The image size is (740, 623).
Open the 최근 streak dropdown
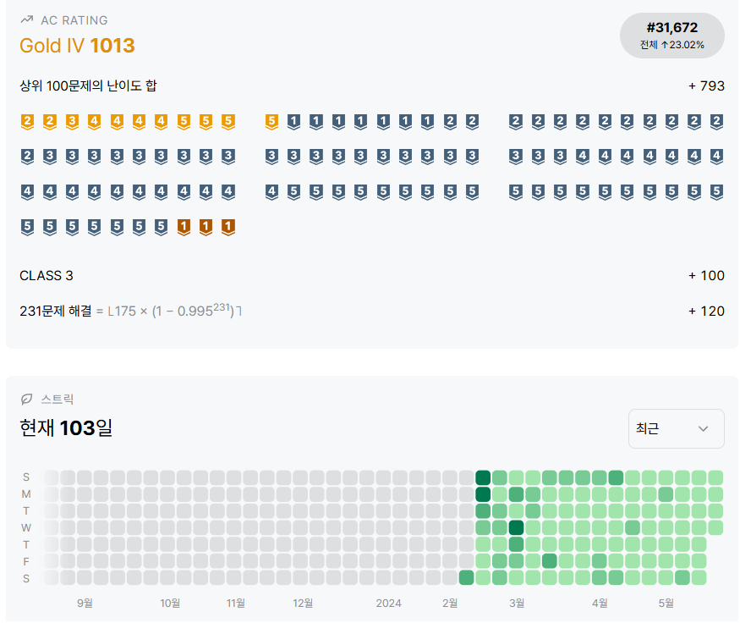(x=676, y=428)
